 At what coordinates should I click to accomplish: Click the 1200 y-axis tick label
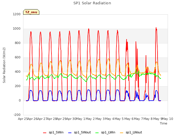click(x=17, y=14)
